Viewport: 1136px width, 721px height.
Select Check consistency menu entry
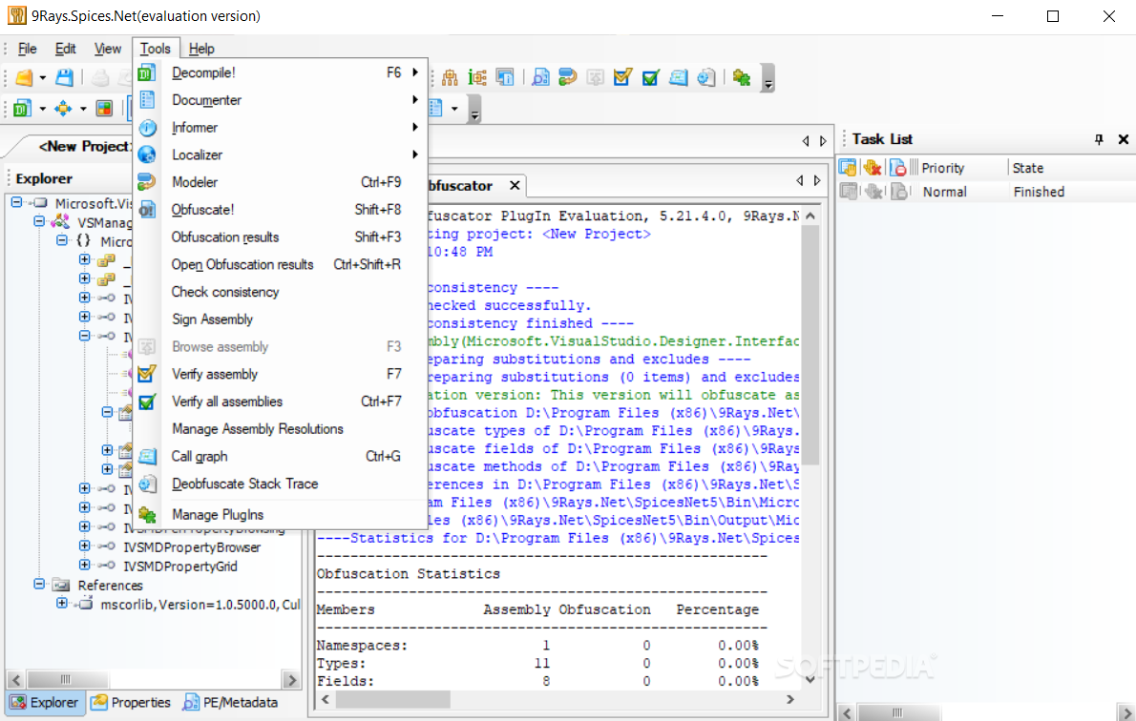pyautogui.click(x=281, y=292)
